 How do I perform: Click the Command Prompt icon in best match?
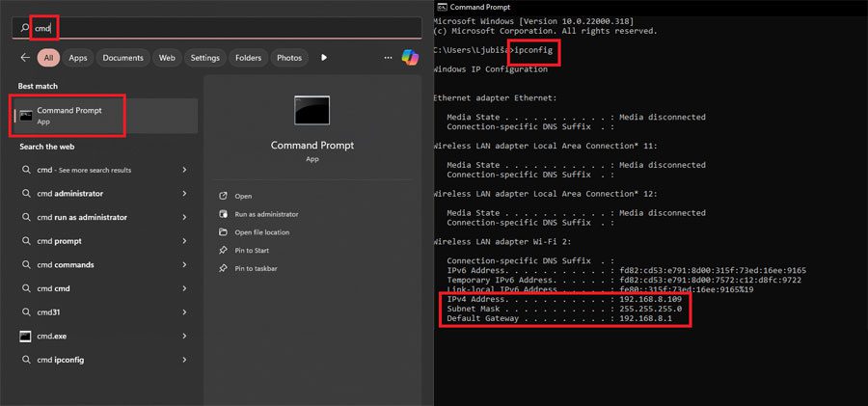[x=25, y=116]
